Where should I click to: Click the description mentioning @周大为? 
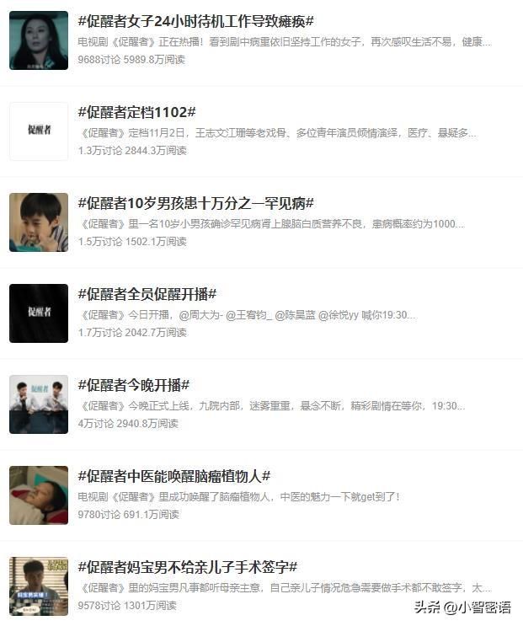click(x=248, y=315)
